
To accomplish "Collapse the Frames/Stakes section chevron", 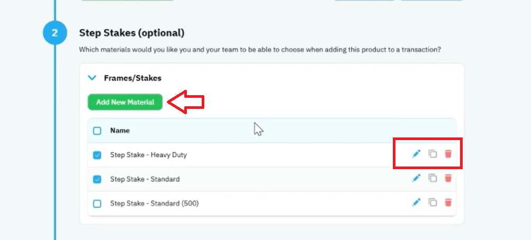I will point(92,78).
